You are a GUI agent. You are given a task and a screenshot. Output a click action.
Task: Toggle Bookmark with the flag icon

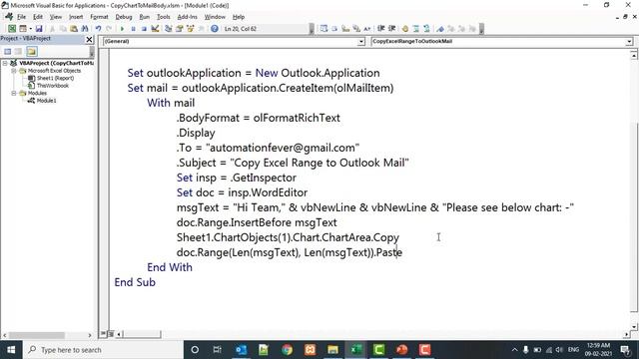pos(440,29)
